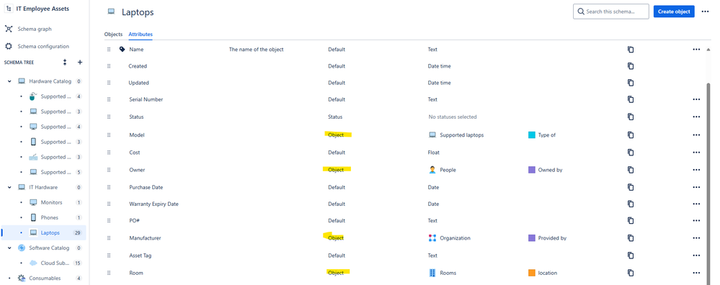
Task: Select Laptops in the schema tree
Action: (x=50, y=232)
